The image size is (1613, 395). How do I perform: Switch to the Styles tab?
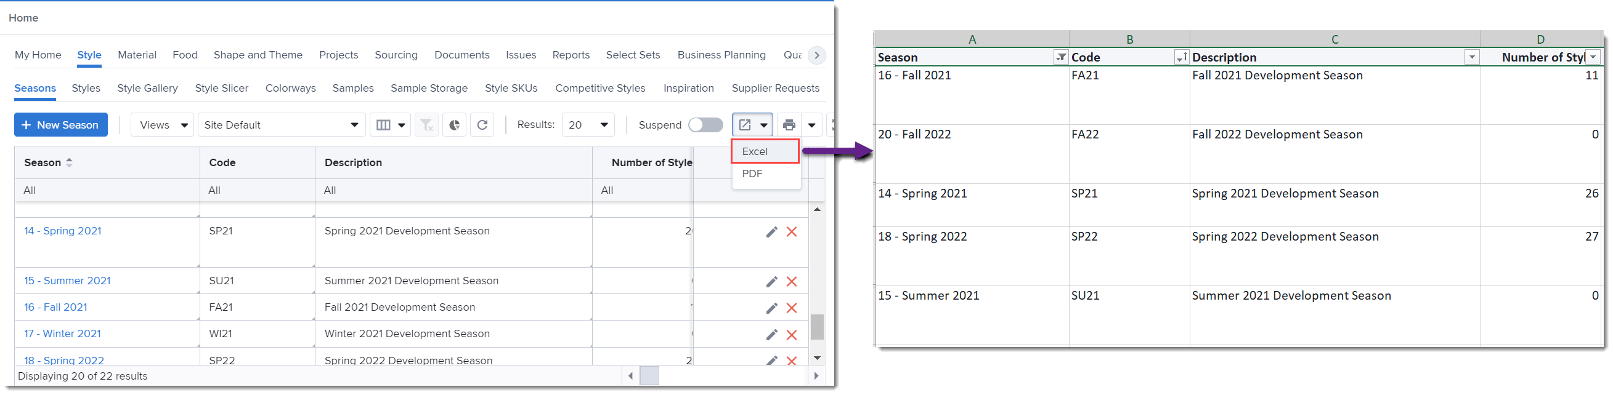[x=86, y=88]
